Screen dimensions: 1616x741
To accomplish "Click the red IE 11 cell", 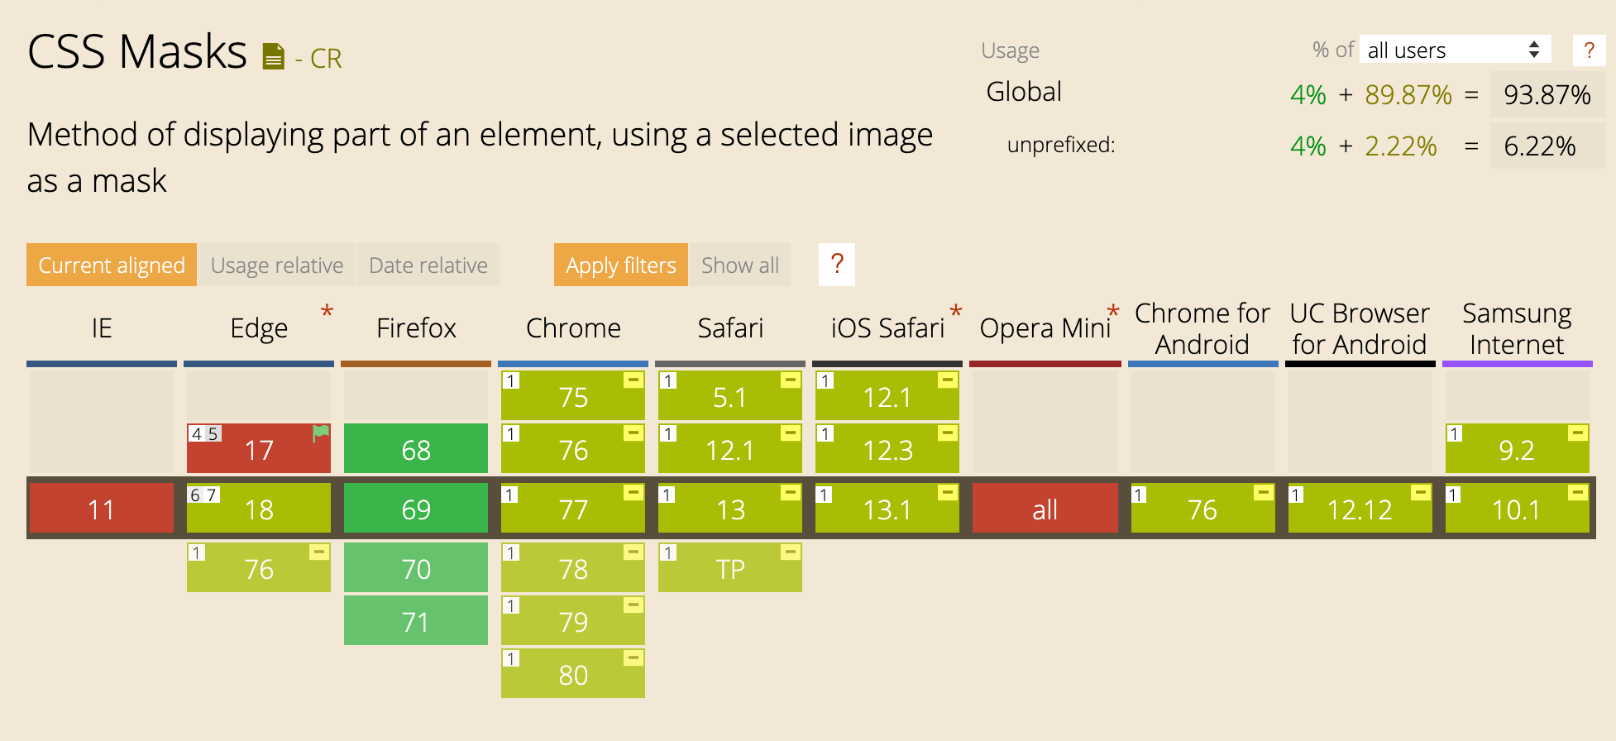I will coord(102,509).
